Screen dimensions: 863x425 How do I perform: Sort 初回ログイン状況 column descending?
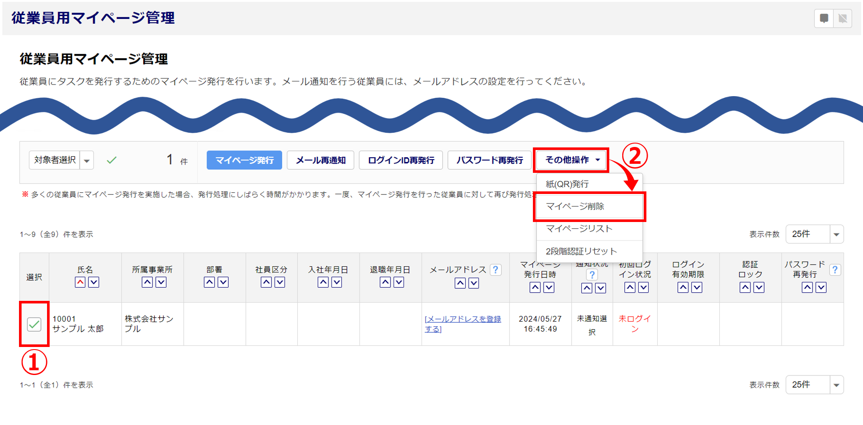coord(643,287)
